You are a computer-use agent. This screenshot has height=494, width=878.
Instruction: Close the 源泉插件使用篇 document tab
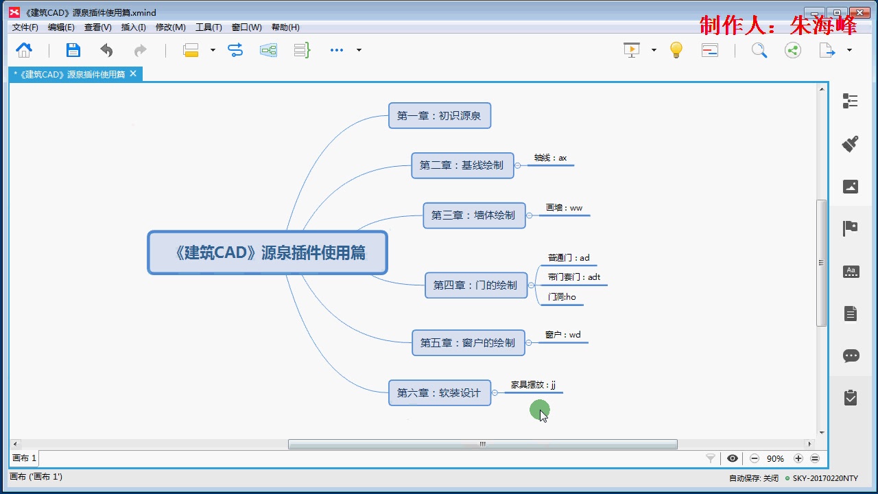point(133,73)
